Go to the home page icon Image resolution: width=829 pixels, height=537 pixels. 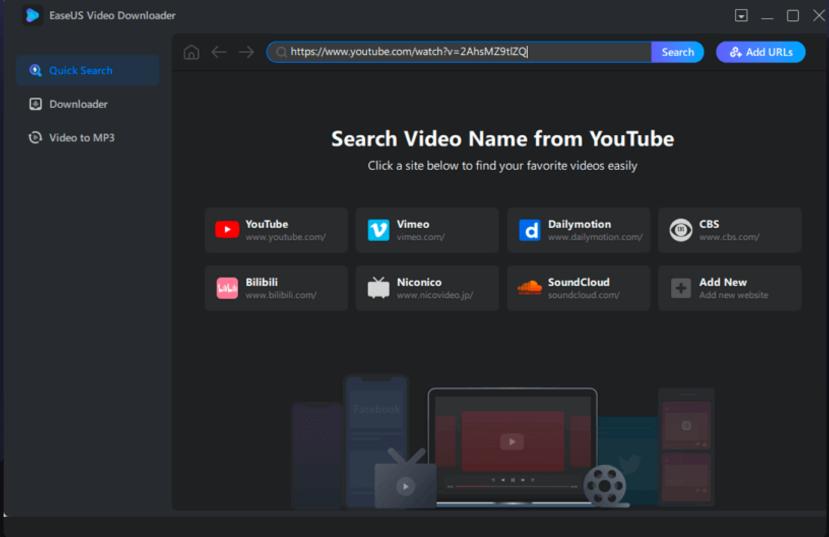[x=192, y=52]
